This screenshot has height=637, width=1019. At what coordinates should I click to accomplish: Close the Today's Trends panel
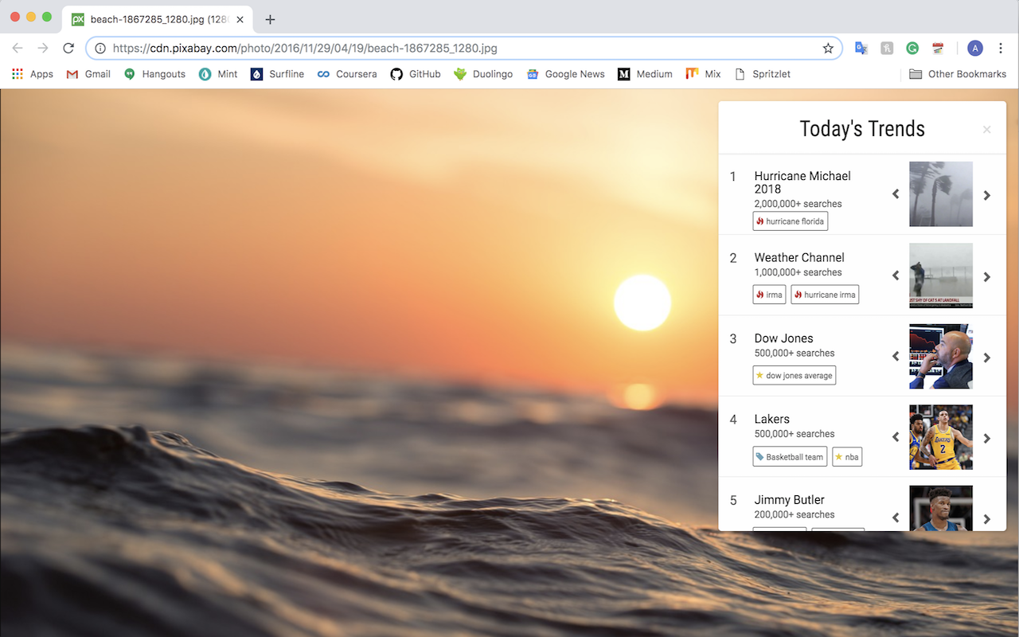(986, 130)
